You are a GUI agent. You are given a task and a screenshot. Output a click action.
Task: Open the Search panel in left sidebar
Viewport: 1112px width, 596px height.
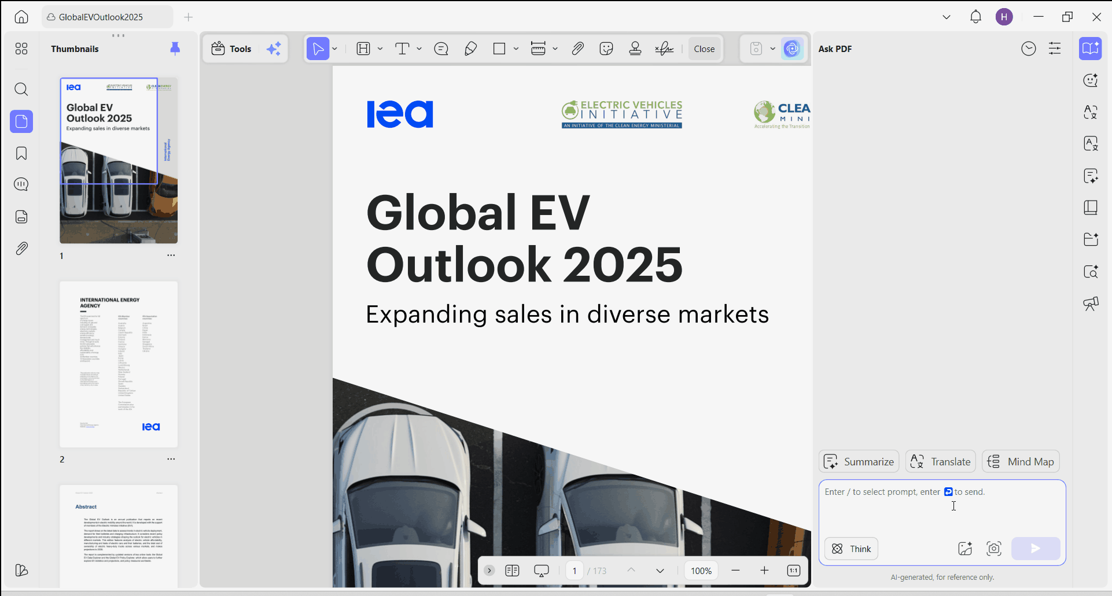click(x=21, y=89)
